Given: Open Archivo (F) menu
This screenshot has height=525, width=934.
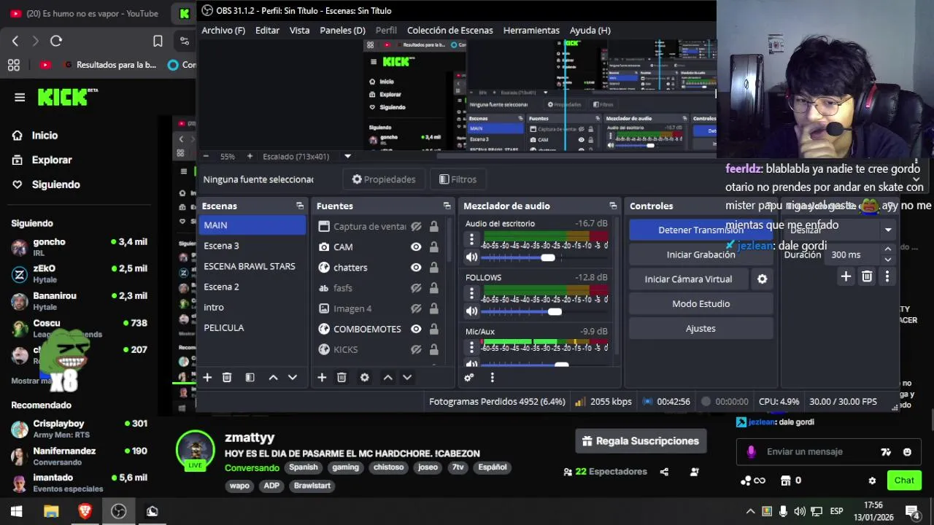Looking at the screenshot, I should (223, 30).
